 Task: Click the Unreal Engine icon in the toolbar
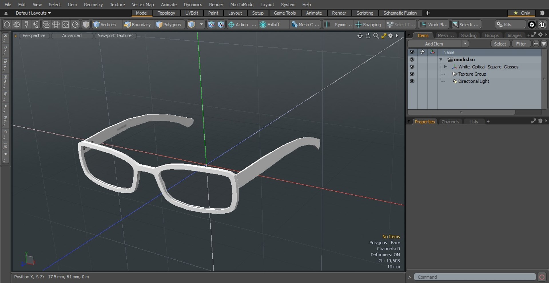[542, 25]
